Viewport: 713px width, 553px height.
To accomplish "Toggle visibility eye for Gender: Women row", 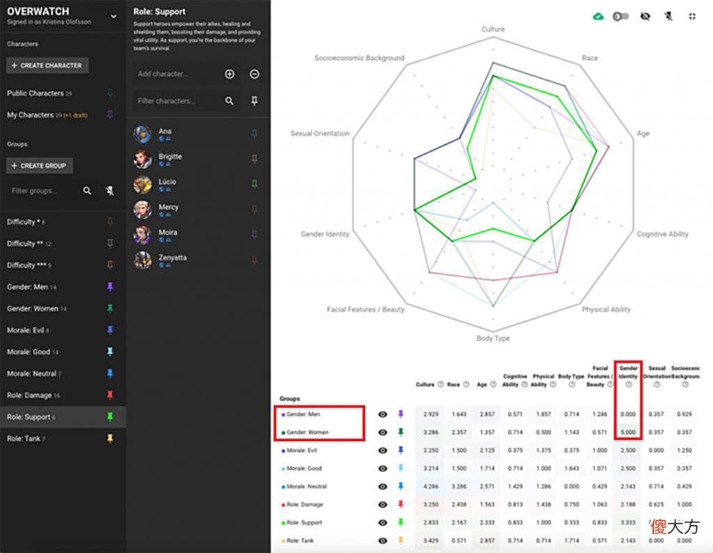I will (382, 432).
